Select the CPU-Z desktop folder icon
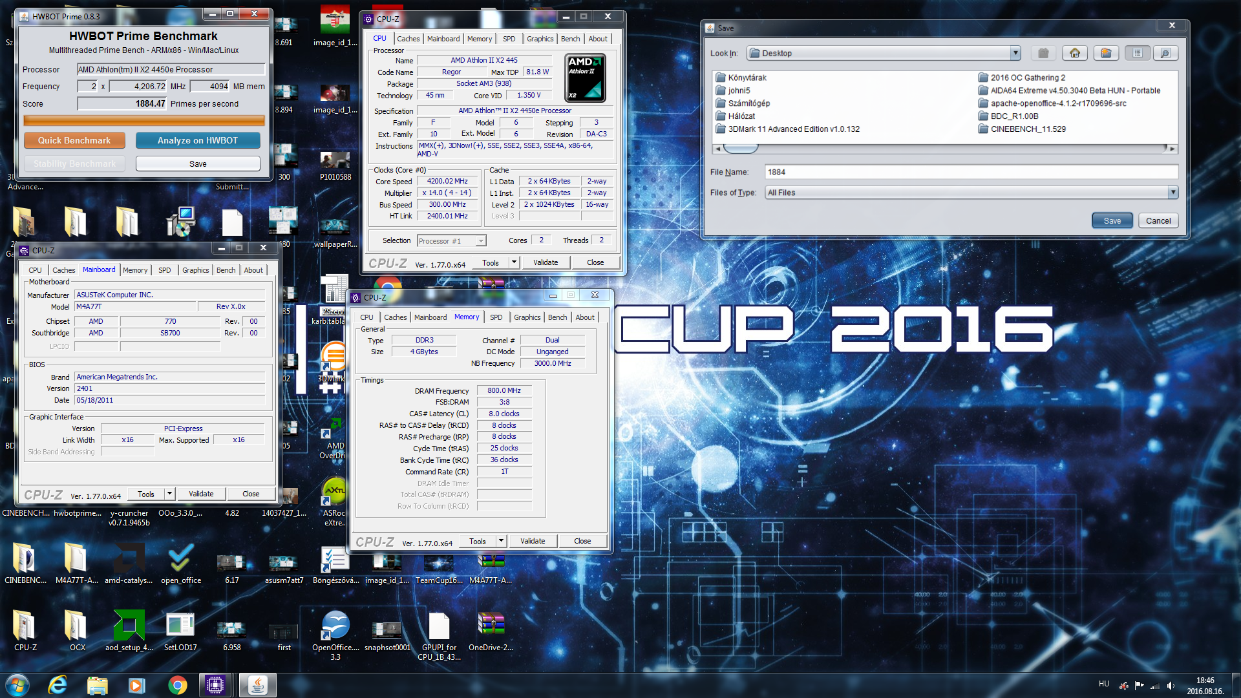1241x698 pixels. [x=25, y=630]
